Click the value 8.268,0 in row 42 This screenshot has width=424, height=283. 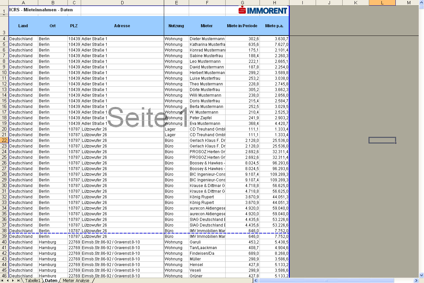[274, 253]
